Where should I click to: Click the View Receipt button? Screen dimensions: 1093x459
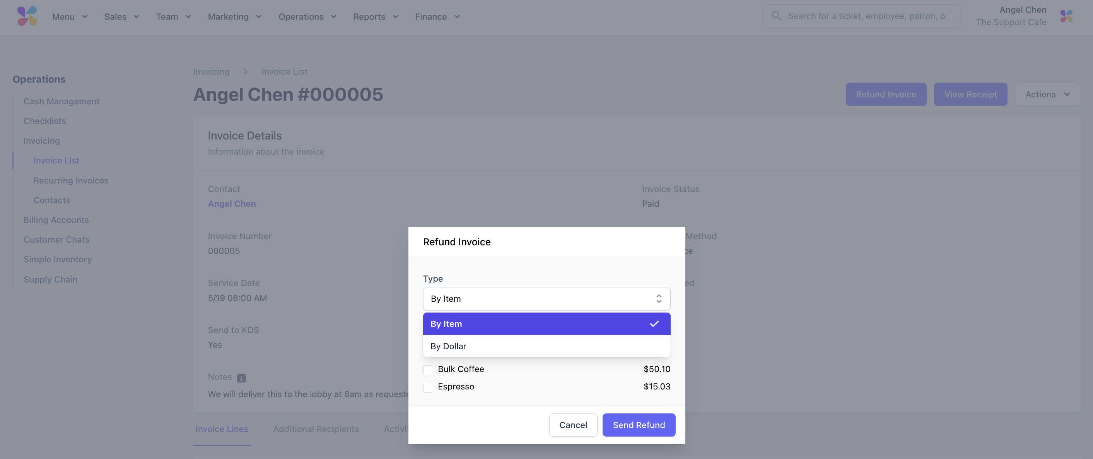tap(970, 94)
